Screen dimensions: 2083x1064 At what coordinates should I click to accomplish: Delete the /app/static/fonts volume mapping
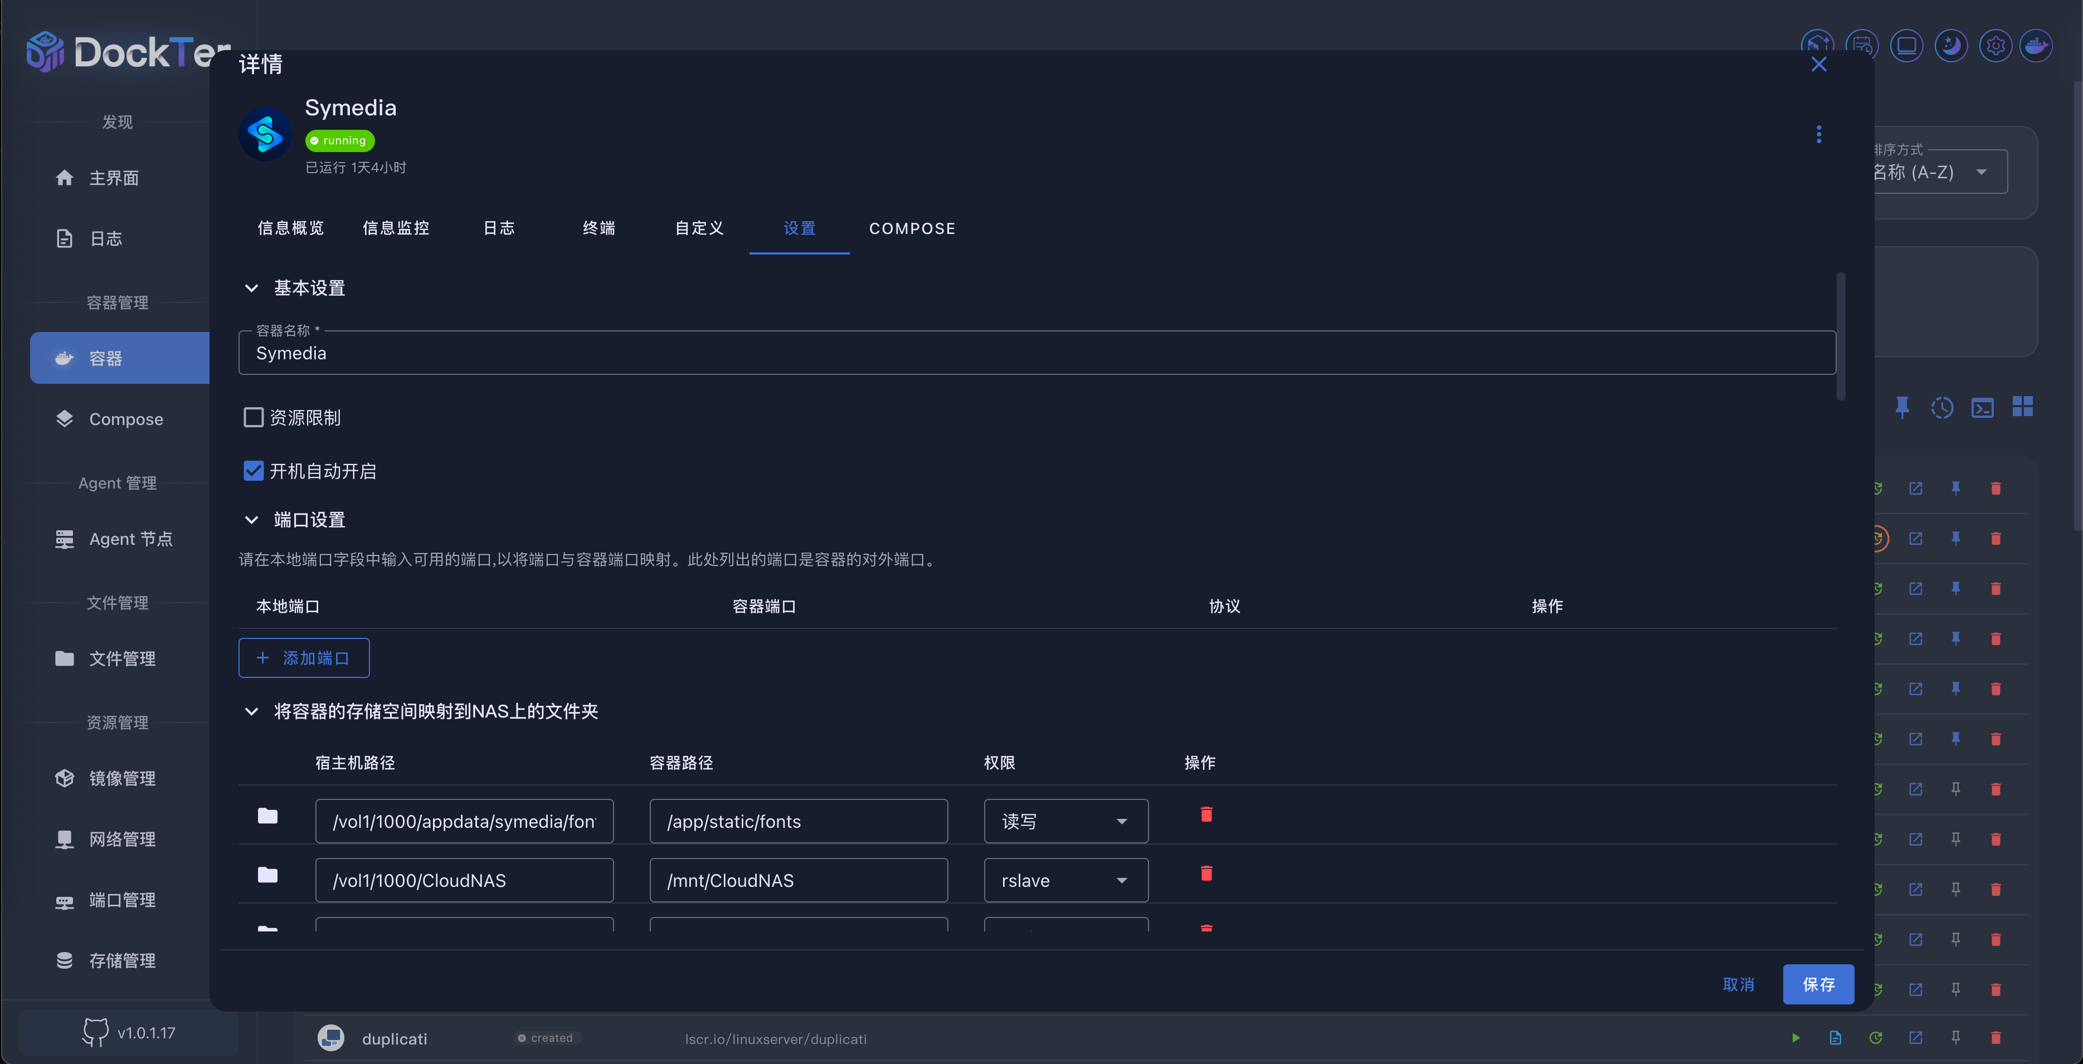(1206, 814)
